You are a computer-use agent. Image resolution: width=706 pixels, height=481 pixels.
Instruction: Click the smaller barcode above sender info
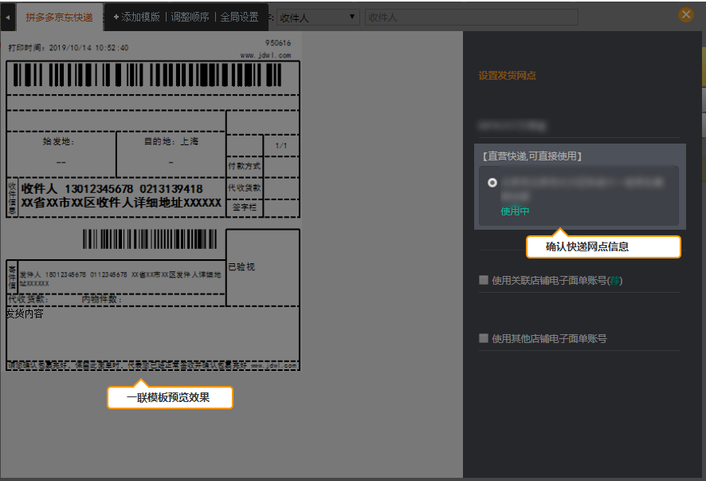(150, 239)
